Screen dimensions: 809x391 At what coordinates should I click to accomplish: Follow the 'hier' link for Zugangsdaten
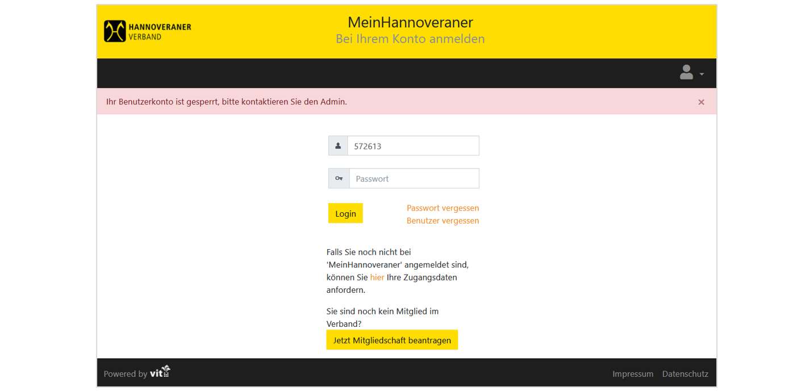(377, 277)
